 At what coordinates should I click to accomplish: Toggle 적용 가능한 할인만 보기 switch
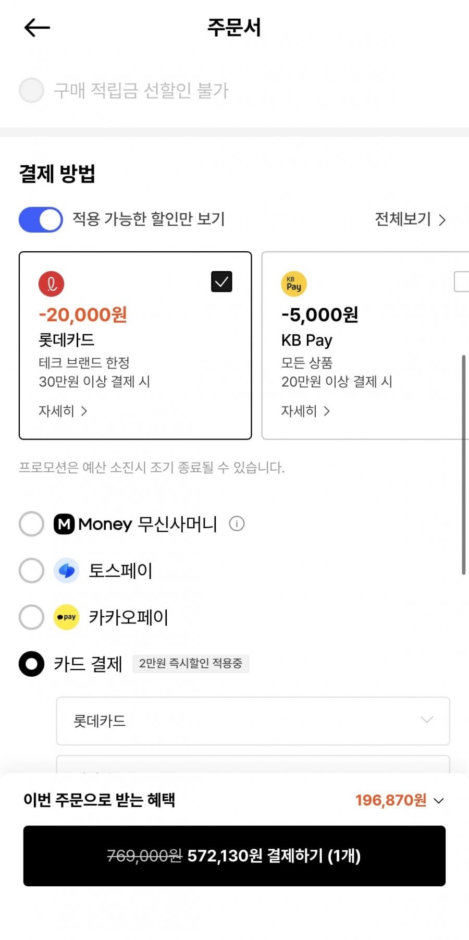click(41, 219)
